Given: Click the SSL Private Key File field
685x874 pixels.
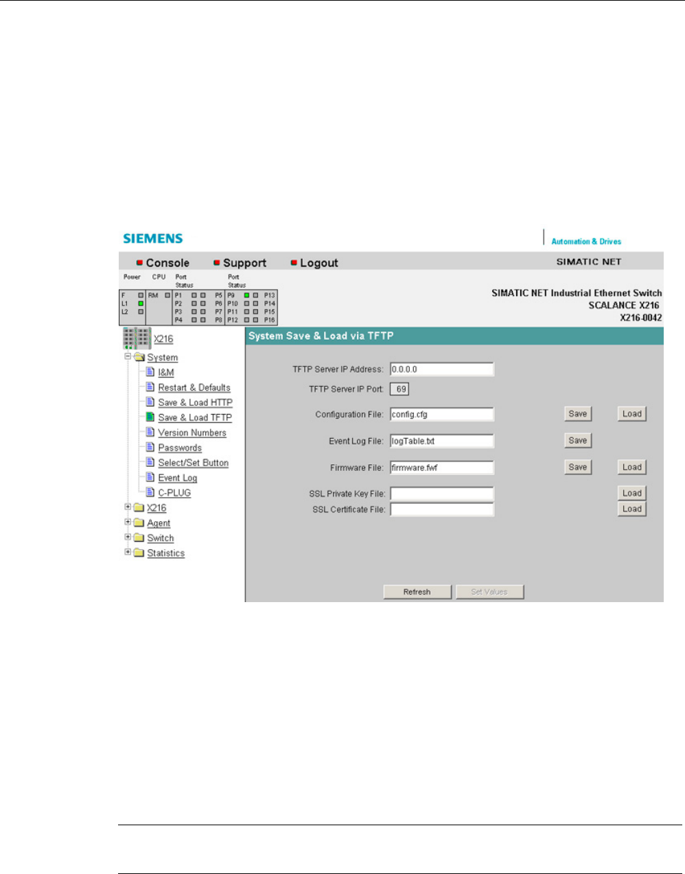Looking at the screenshot, I should [x=442, y=494].
